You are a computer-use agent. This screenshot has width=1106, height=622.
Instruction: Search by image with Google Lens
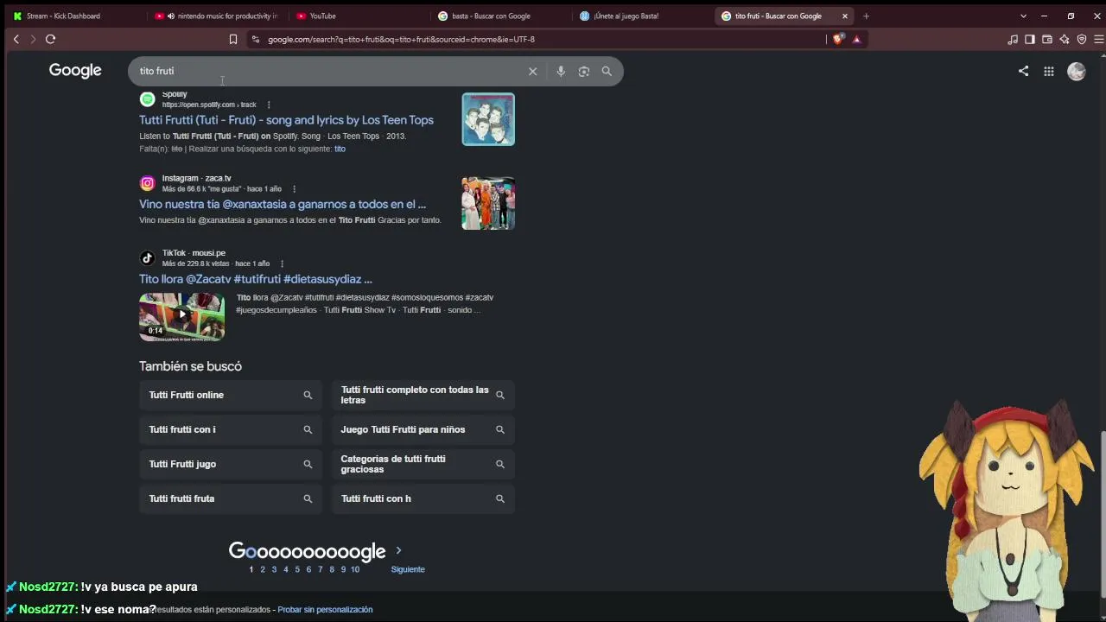(x=584, y=72)
